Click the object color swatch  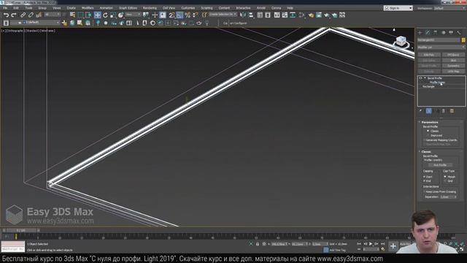(463, 40)
